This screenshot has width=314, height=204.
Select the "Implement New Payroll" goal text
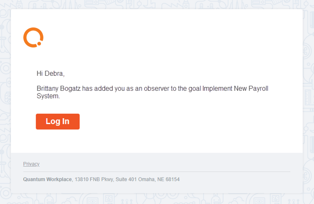click(x=235, y=89)
